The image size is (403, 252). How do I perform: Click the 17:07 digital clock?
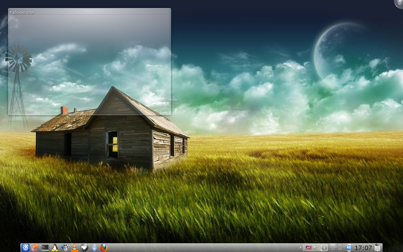tap(363, 248)
